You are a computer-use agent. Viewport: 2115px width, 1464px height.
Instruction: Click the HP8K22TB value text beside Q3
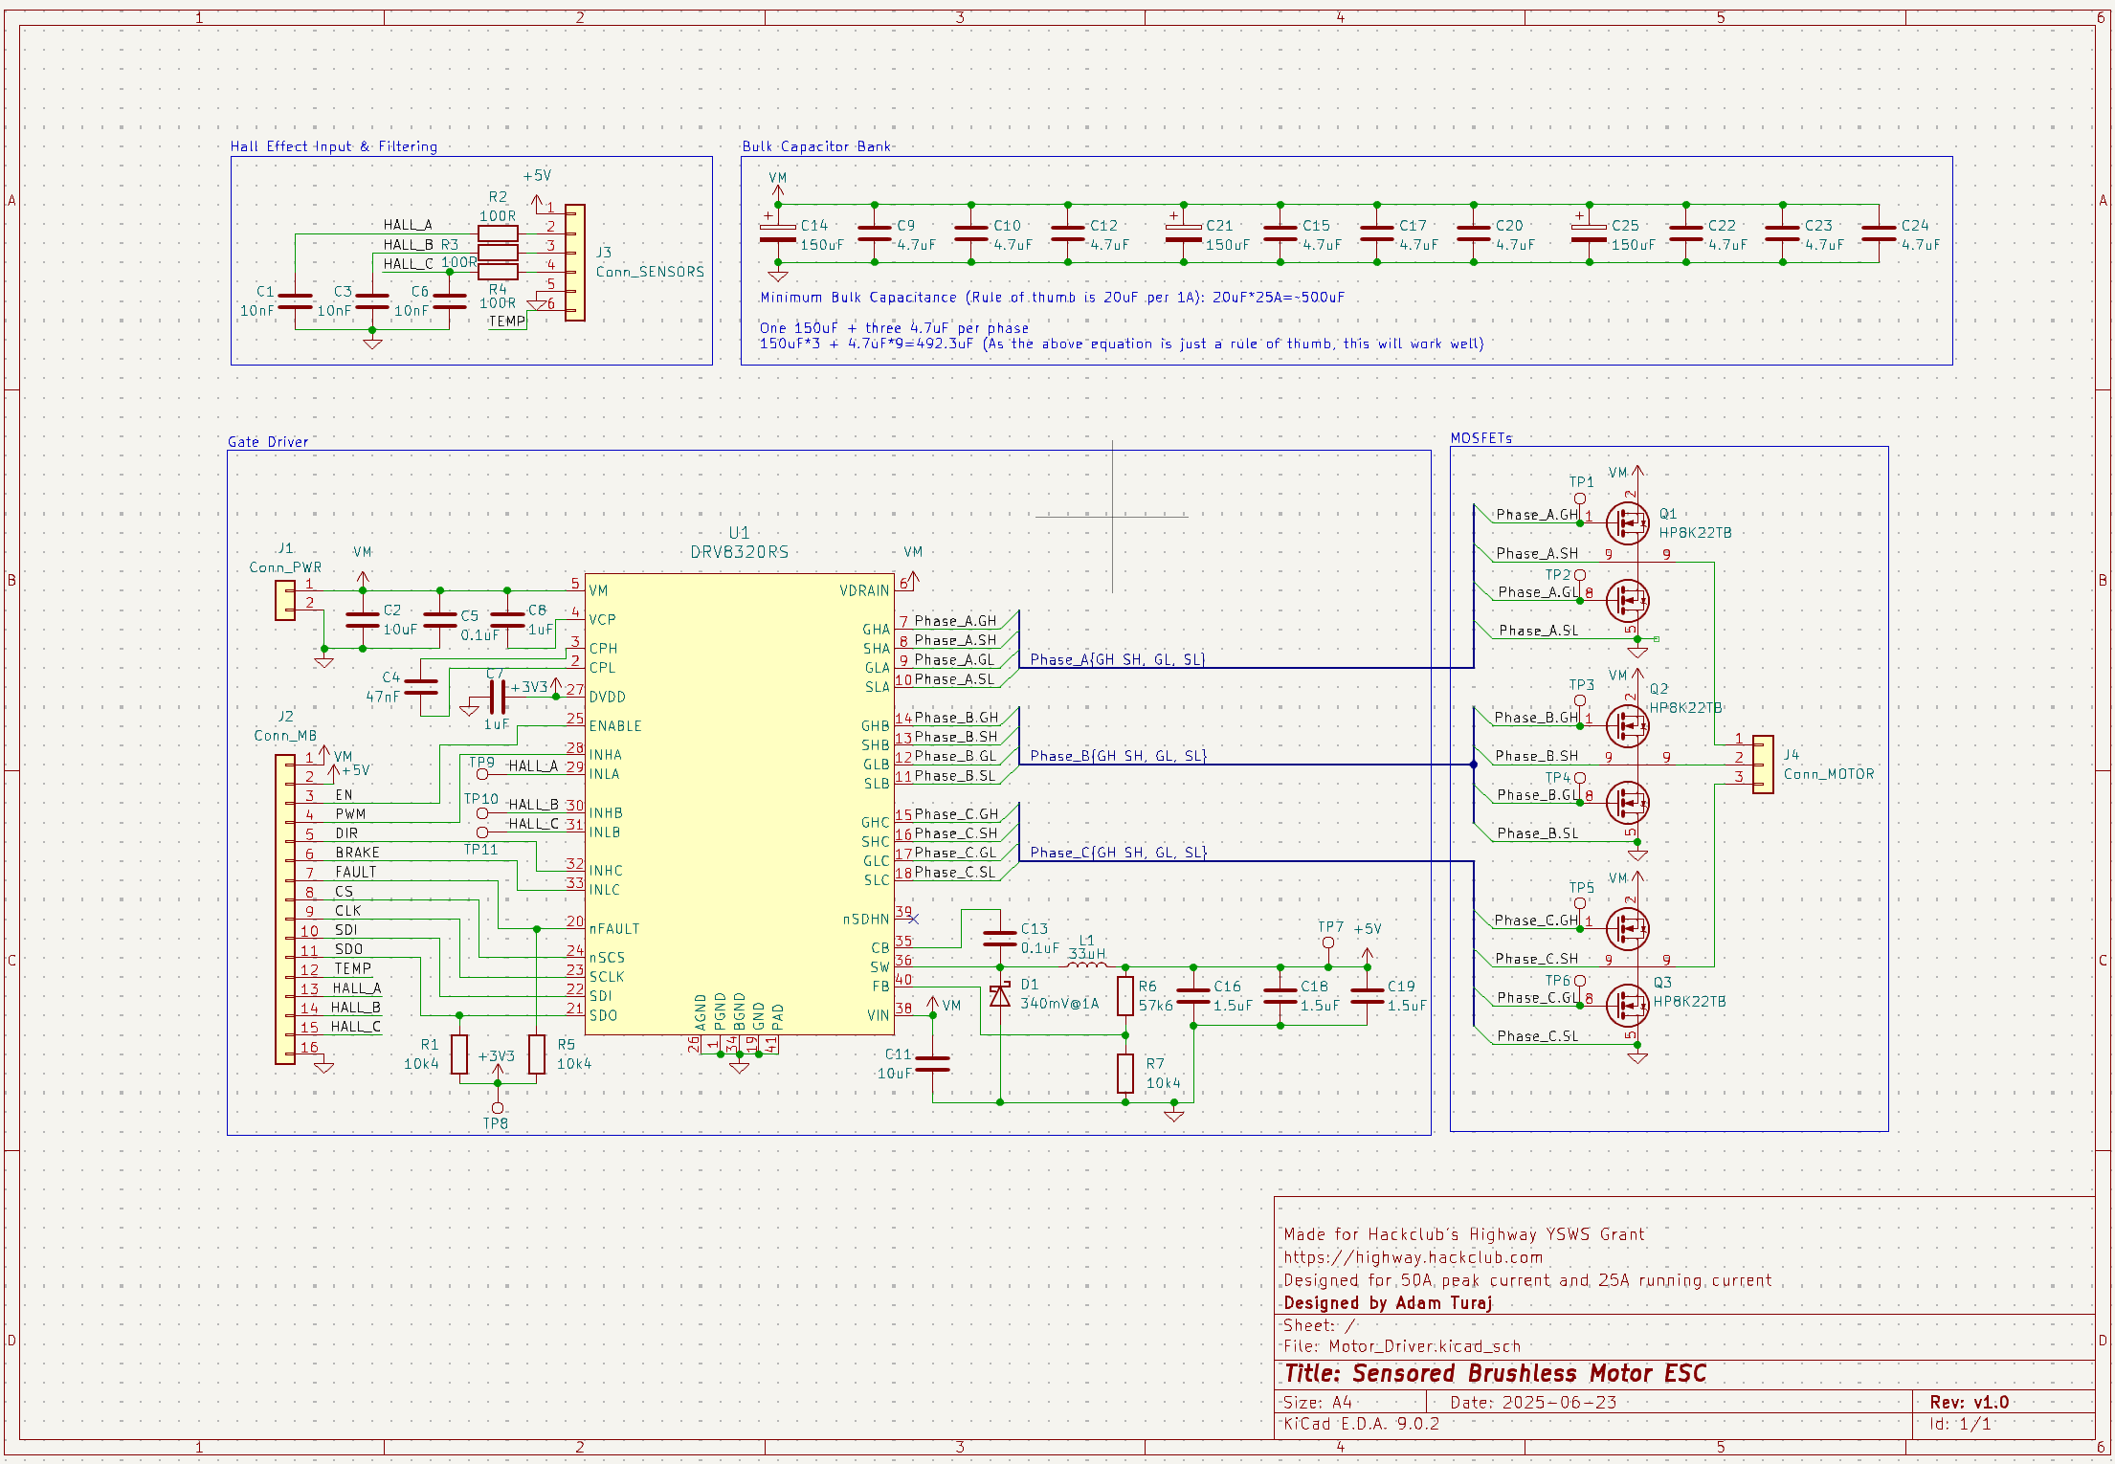(1690, 1002)
